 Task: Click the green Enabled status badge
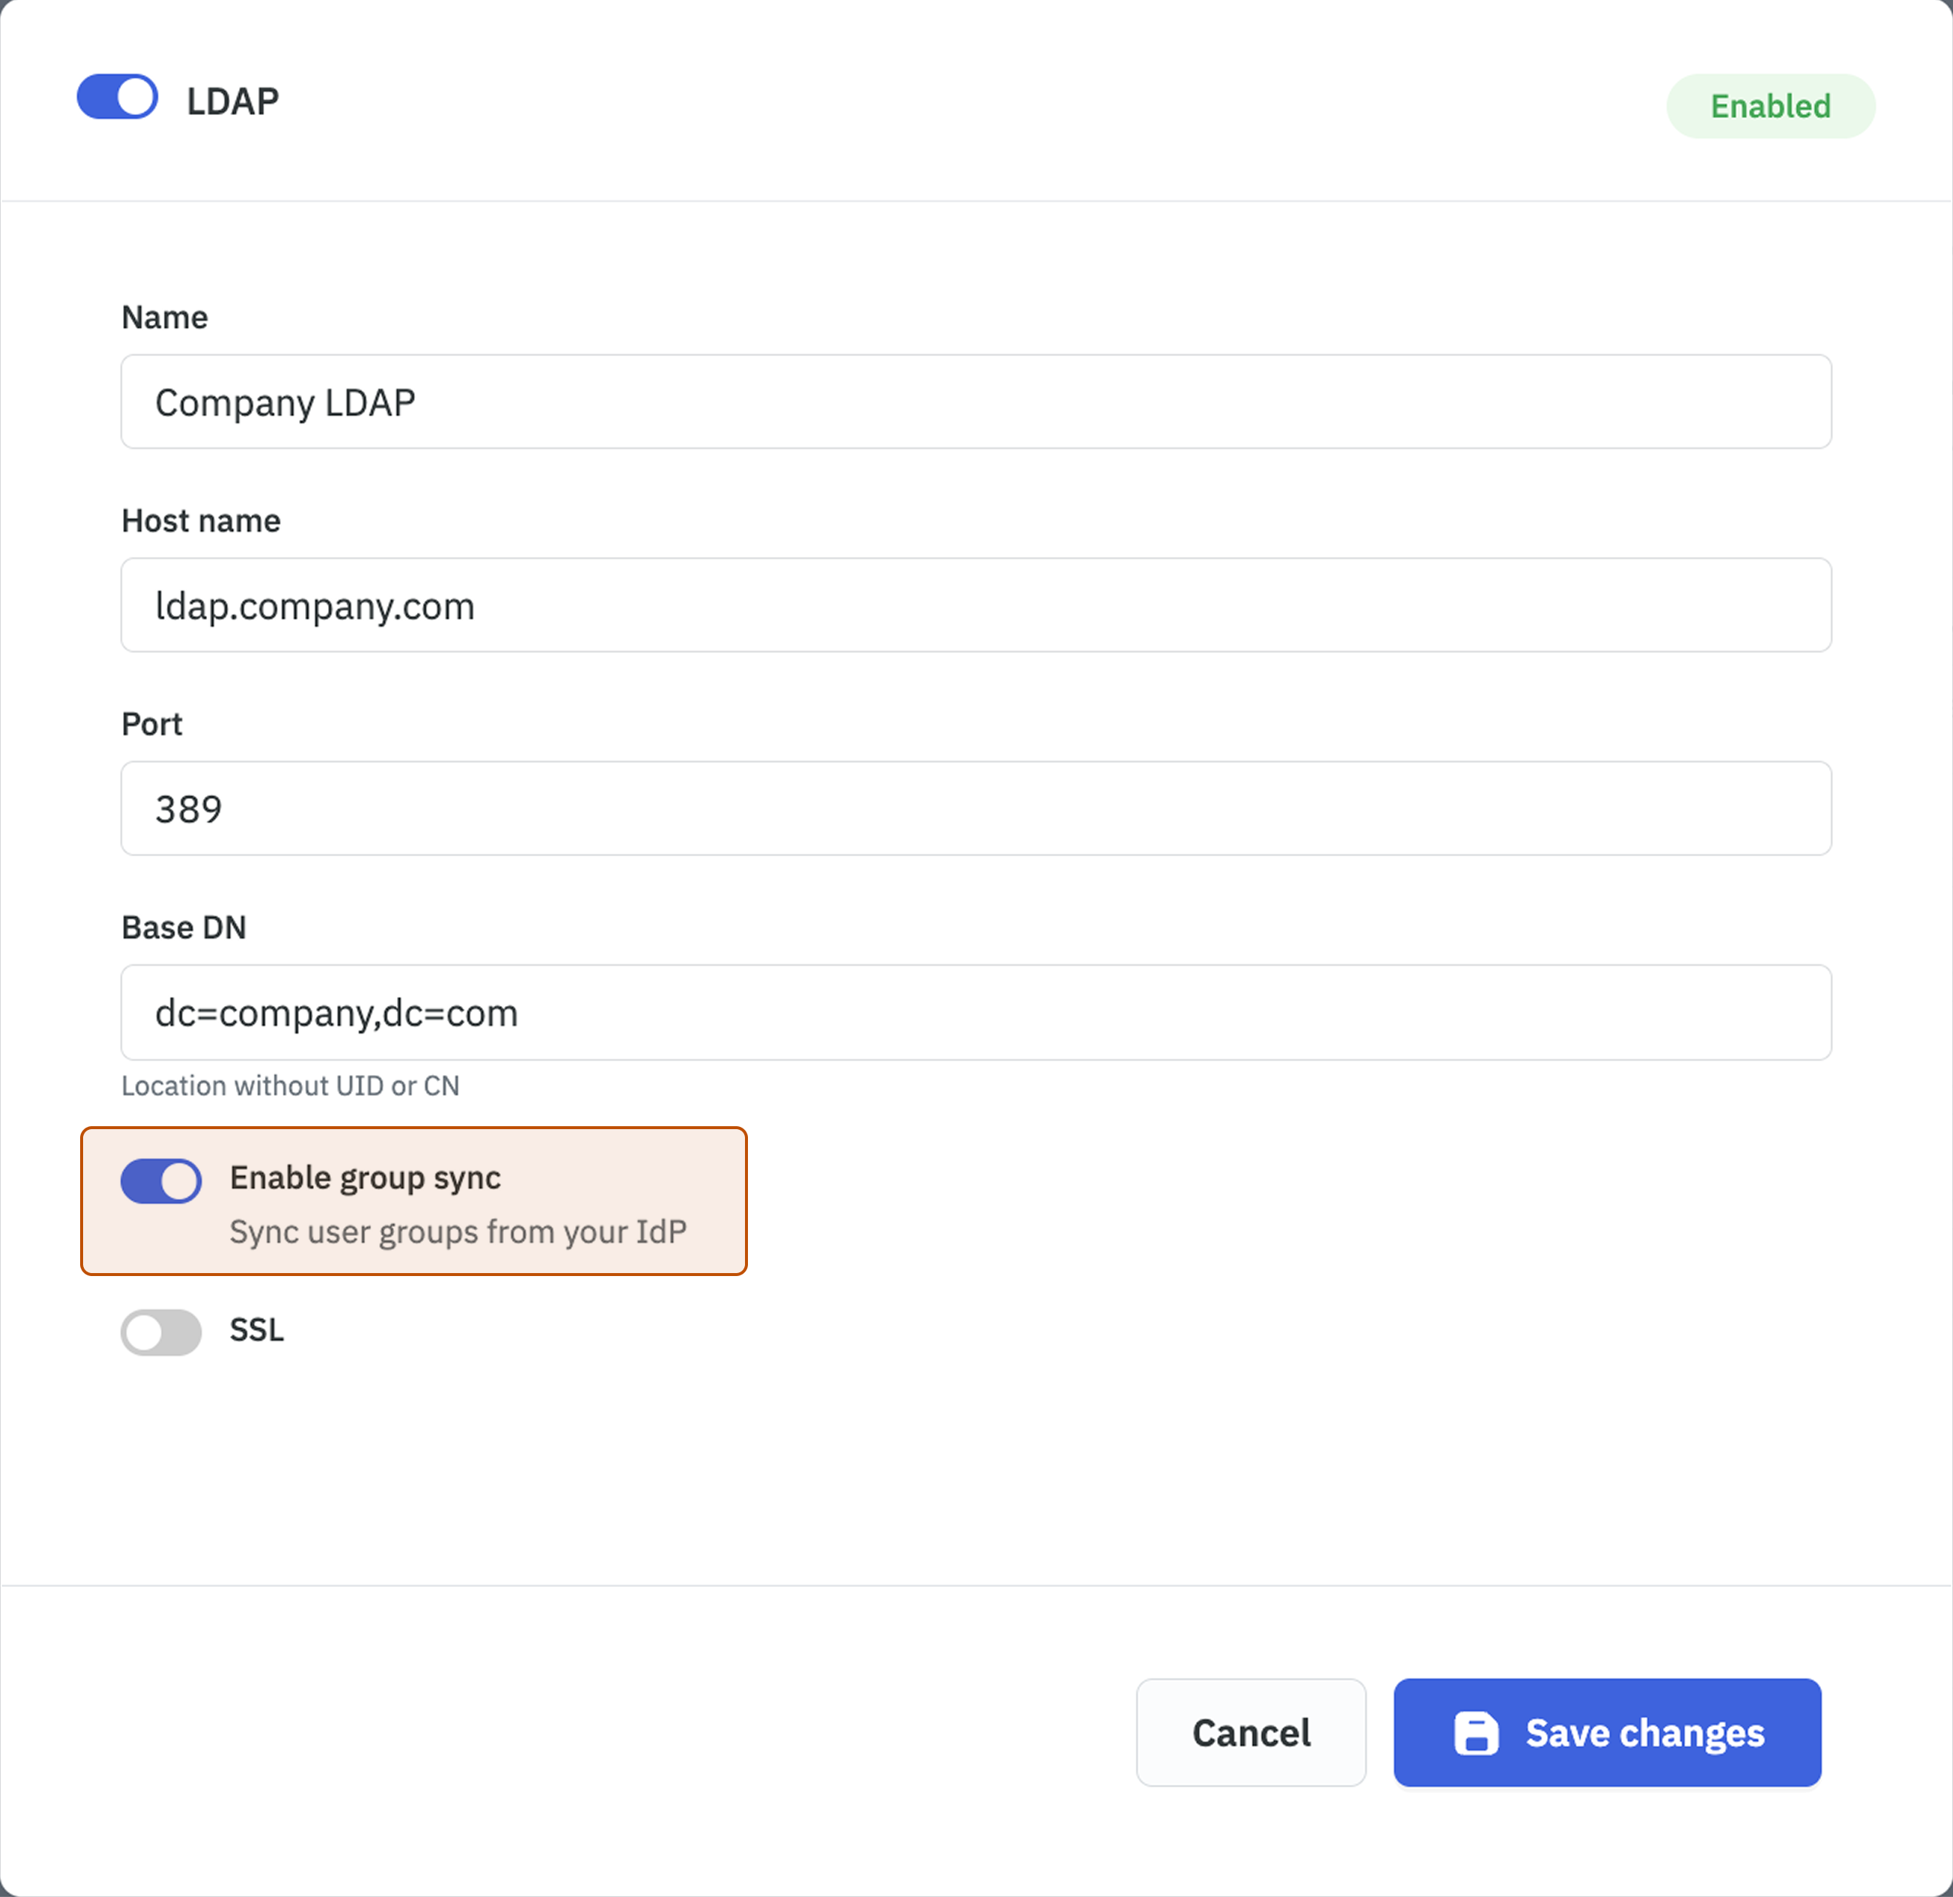click(x=1770, y=105)
